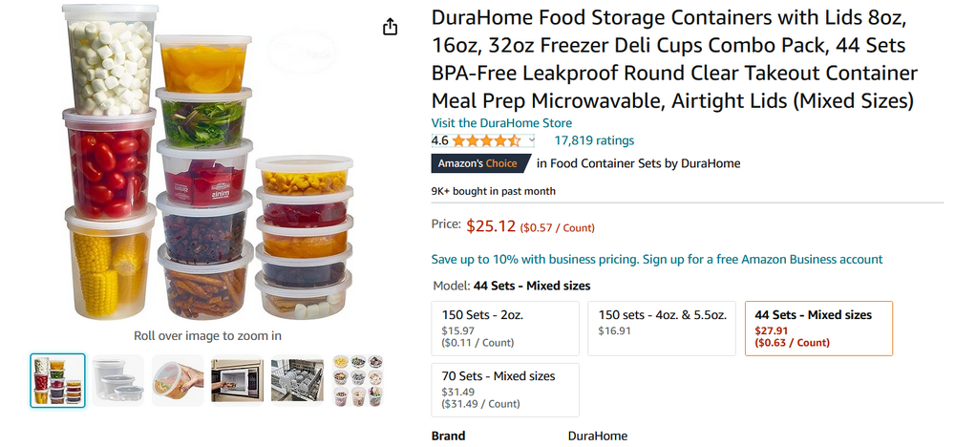
Task: Choose the 44 Sets - Mixed sizes option
Action: point(818,329)
